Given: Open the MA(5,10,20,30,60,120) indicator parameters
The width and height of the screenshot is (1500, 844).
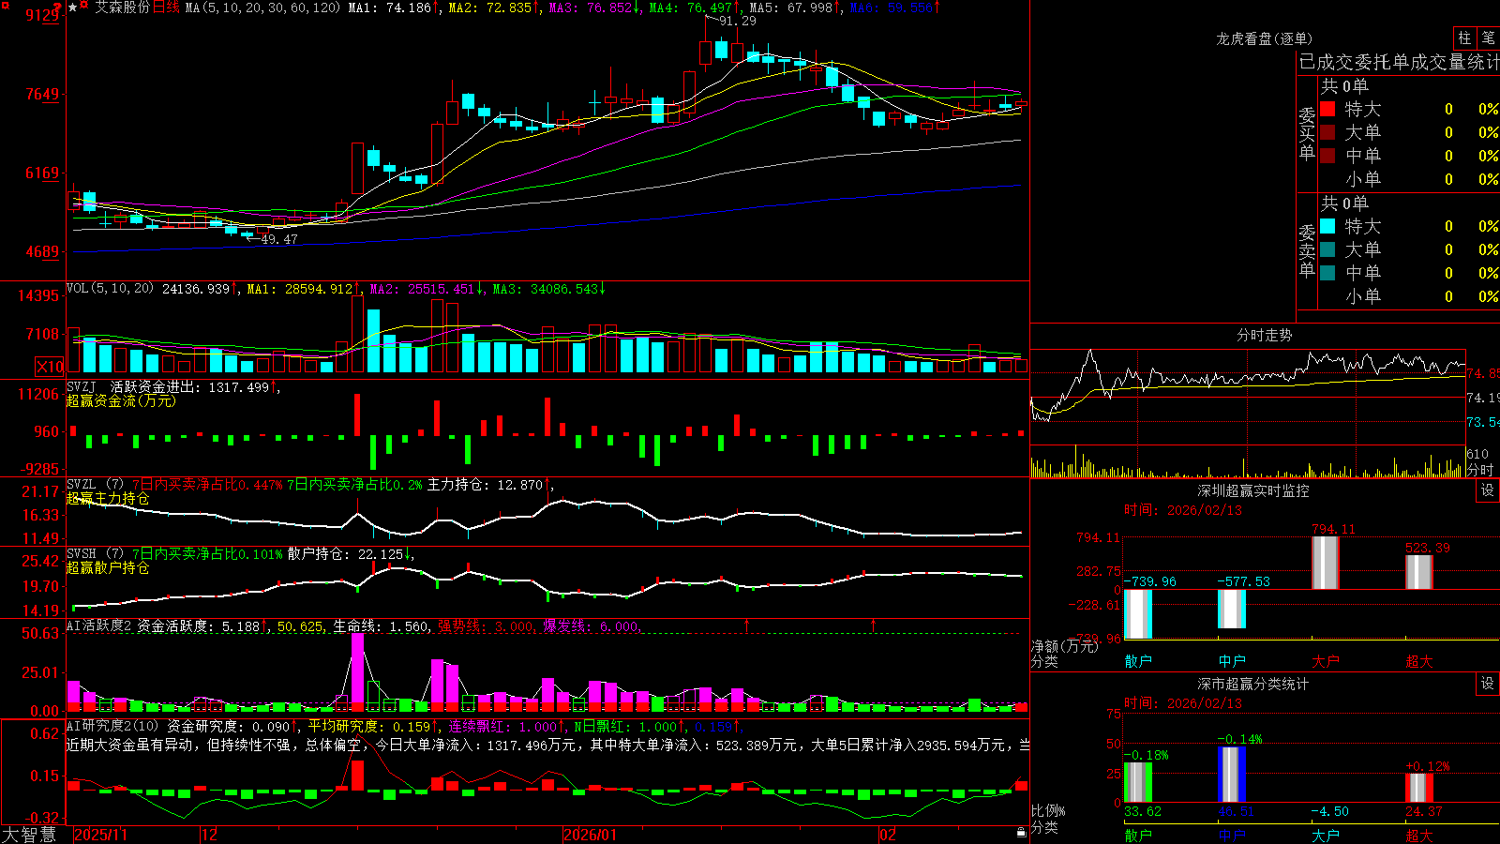Looking at the screenshot, I should coord(262,8).
